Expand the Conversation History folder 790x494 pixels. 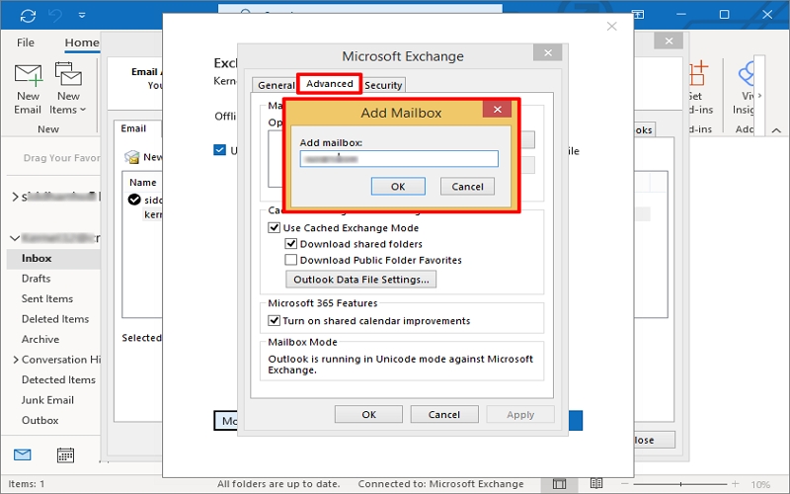15,360
